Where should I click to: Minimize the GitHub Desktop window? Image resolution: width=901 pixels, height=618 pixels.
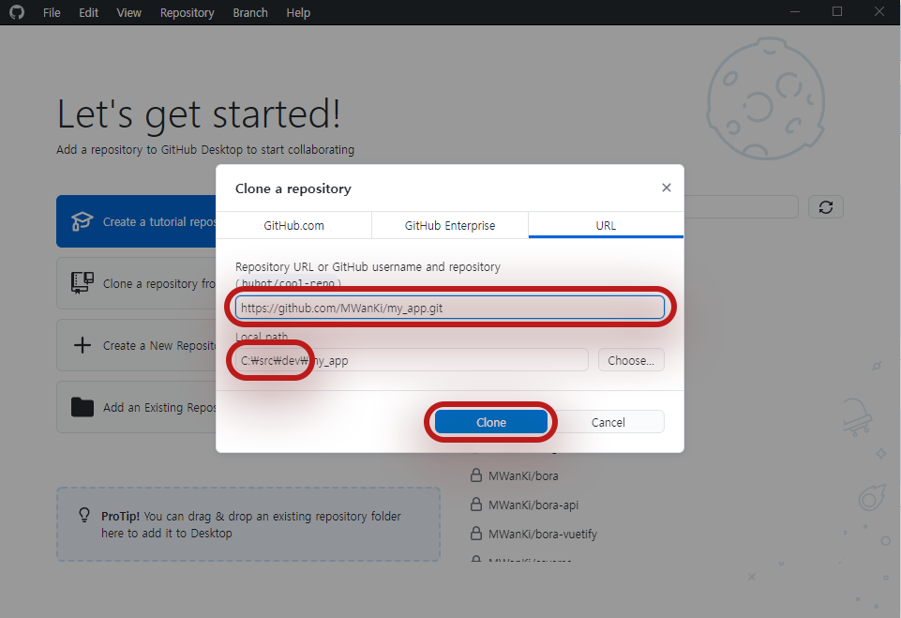point(795,12)
